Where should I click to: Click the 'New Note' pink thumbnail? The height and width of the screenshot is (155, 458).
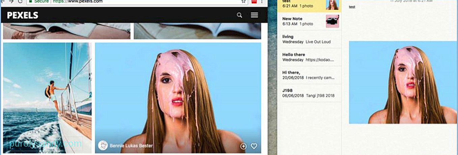click(332, 21)
